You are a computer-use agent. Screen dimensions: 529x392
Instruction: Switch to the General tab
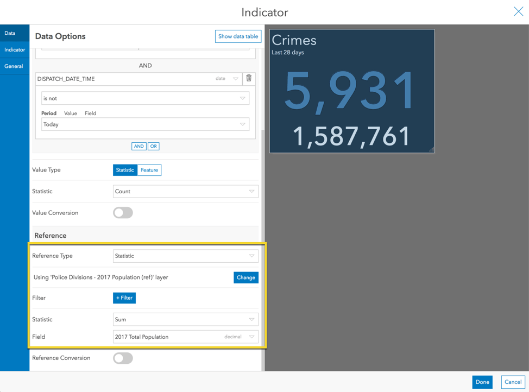point(15,66)
